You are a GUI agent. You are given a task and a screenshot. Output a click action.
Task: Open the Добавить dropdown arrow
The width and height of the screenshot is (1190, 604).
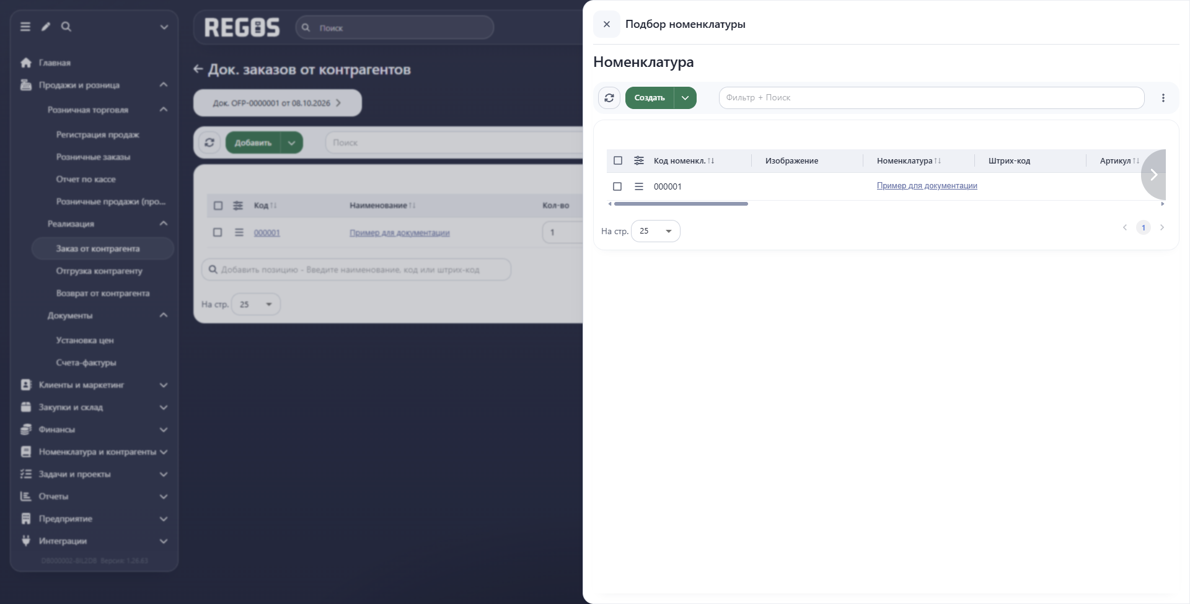pos(292,142)
